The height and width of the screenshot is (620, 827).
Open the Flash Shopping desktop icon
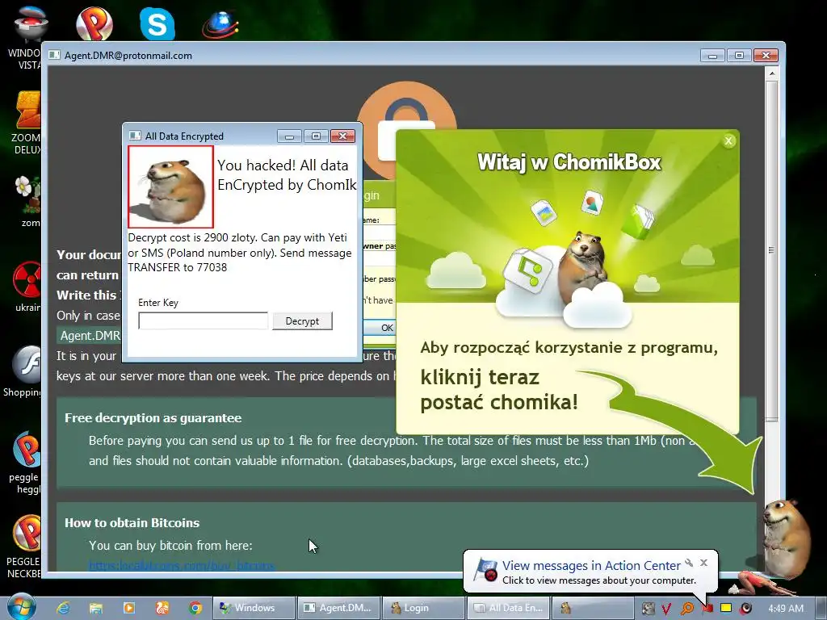(23, 371)
